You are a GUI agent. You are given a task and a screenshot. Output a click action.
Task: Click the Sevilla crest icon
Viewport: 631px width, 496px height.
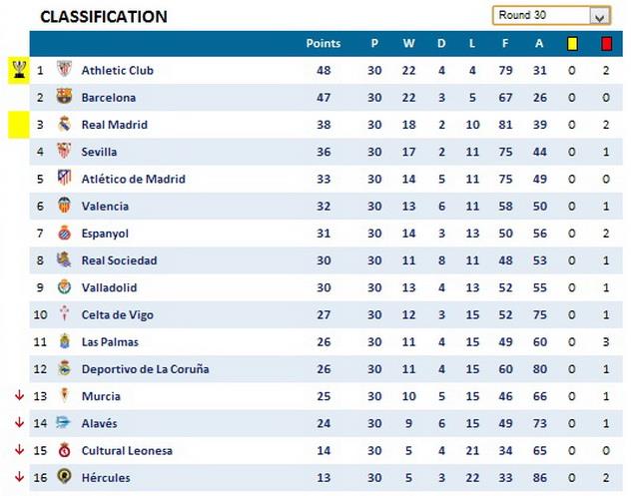(64, 152)
